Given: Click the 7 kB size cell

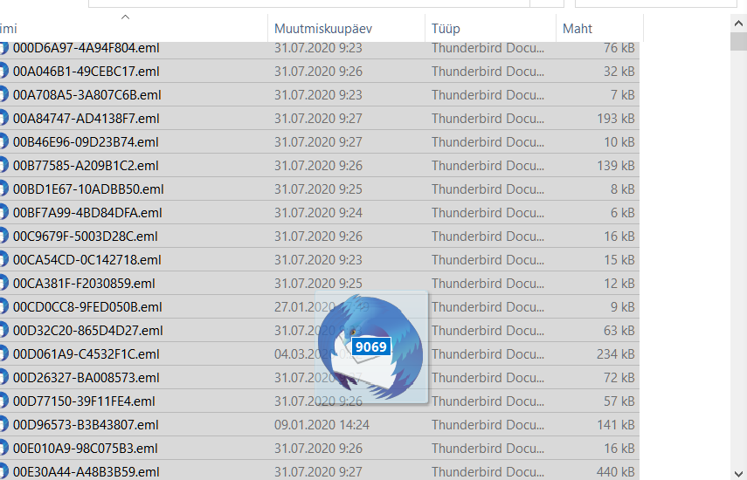Looking at the screenshot, I should pos(623,94).
